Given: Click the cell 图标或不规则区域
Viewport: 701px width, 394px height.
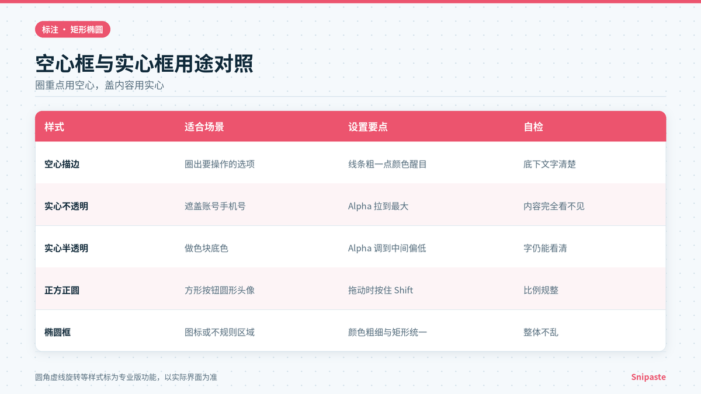Looking at the screenshot, I should (220, 332).
